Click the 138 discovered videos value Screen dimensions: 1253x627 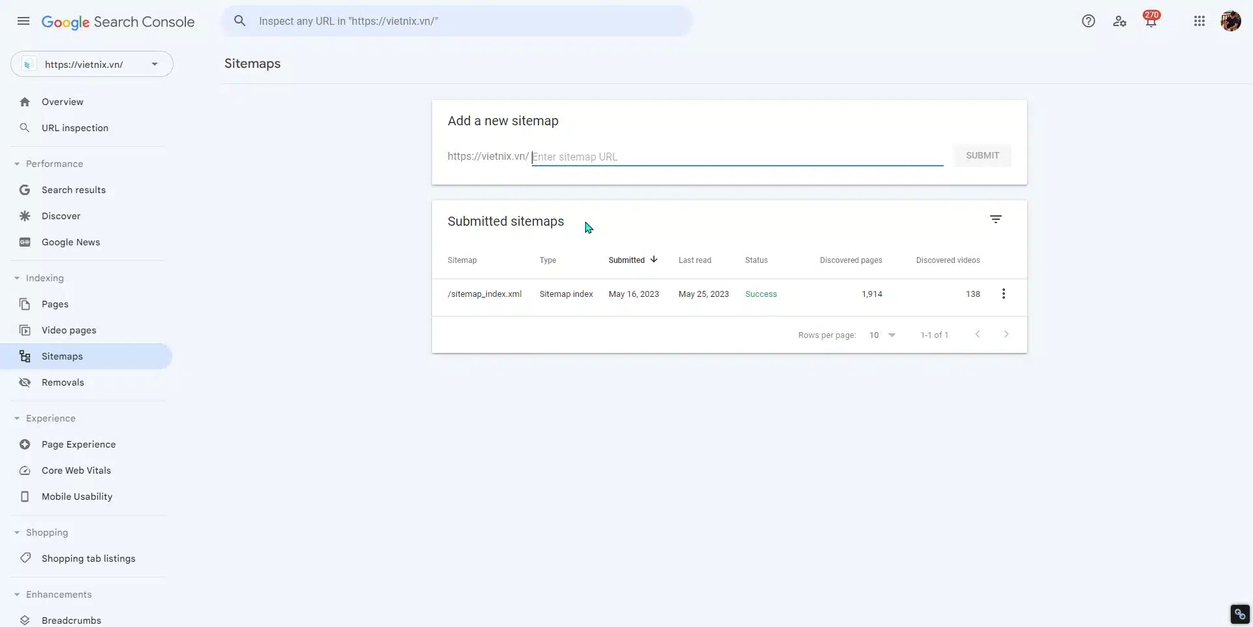(x=973, y=294)
